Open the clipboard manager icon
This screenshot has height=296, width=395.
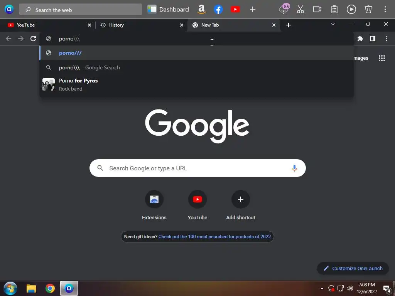[334, 10]
